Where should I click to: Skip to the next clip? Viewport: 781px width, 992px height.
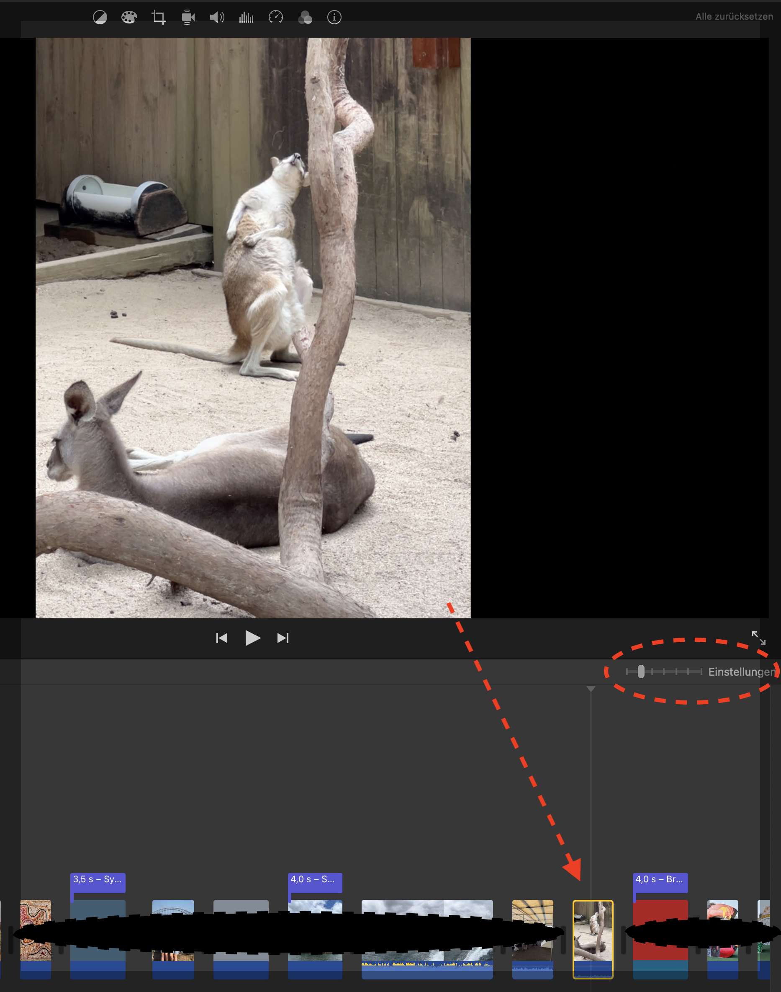pos(283,638)
